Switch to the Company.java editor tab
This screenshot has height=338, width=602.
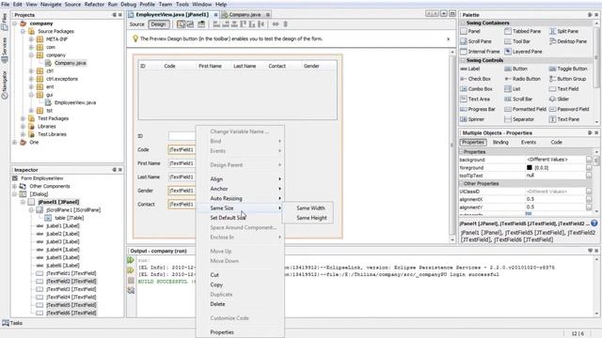(x=245, y=15)
